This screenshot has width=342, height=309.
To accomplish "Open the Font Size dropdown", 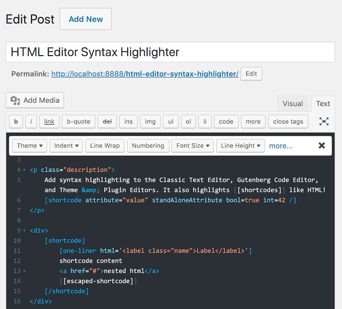I will pyautogui.click(x=192, y=146).
